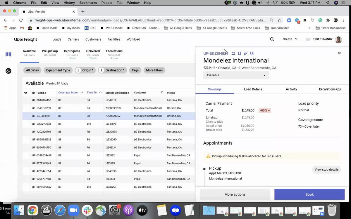Open the Zoom extension in Chrome toolbar
Viewport: 351px width, 219px height.
coord(289,20)
